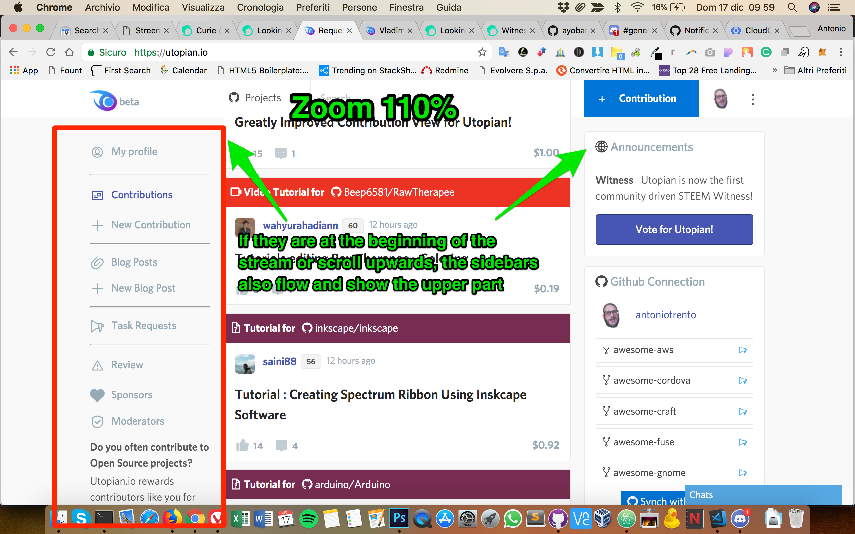Screen dimensions: 855x534
Task: Click the browser back arrow
Action: tap(13, 52)
